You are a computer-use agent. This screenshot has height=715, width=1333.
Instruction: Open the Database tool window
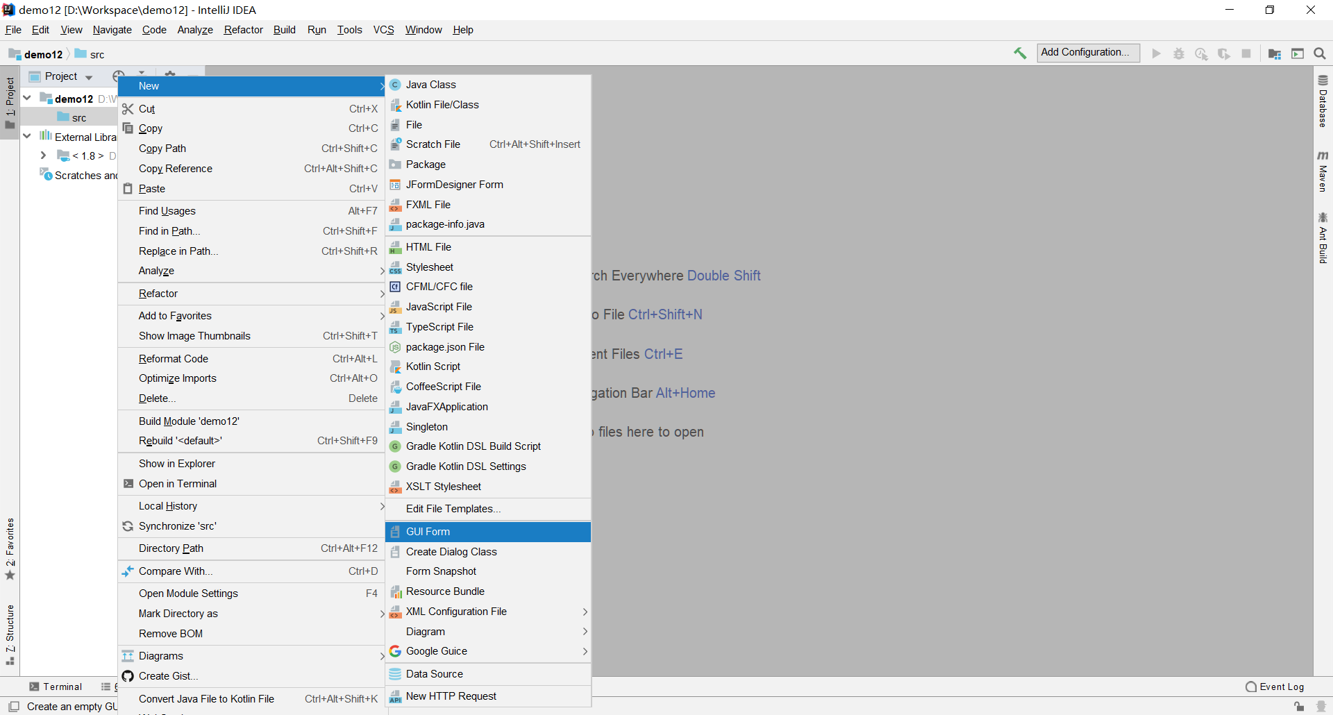tap(1323, 101)
